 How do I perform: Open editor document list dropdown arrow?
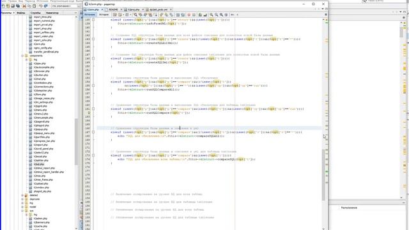323,9
